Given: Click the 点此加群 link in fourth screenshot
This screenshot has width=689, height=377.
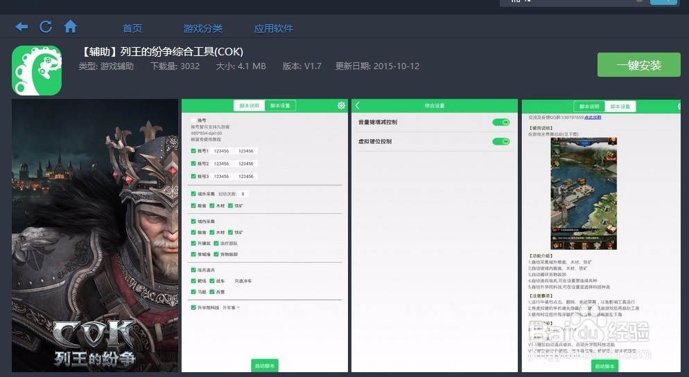Looking at the screenshot, I should 593,118.
